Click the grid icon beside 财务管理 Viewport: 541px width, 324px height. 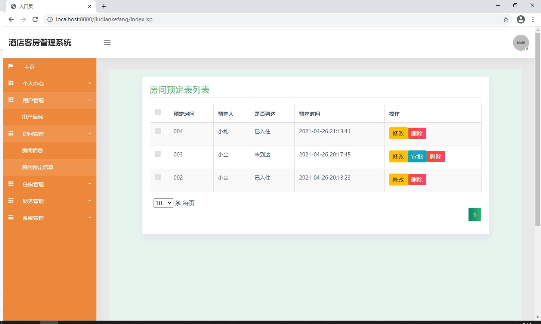[11, 201]
